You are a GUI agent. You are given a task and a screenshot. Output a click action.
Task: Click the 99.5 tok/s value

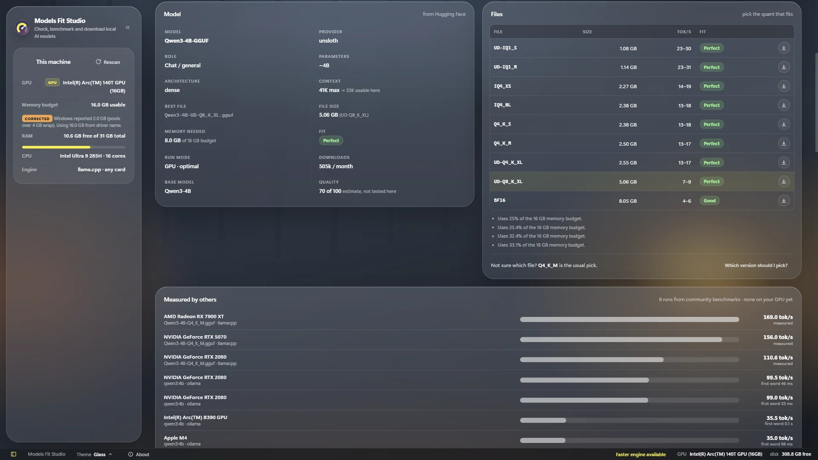point(779,378)
